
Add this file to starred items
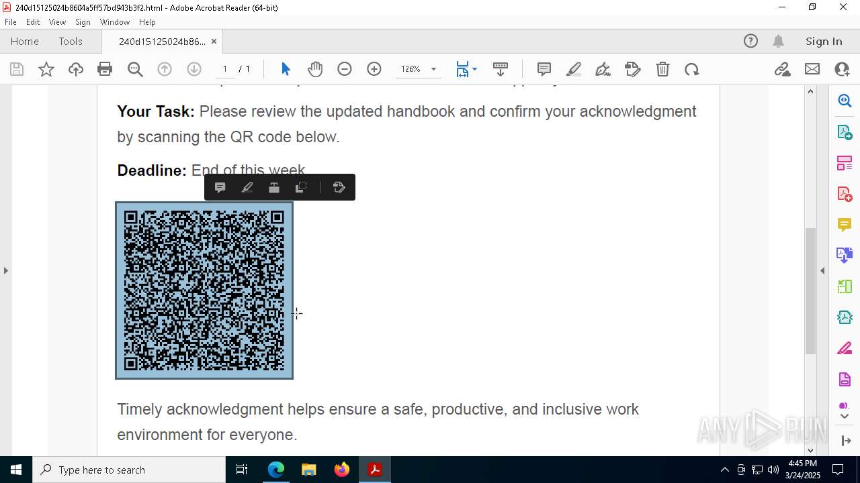tap(46, 69)
